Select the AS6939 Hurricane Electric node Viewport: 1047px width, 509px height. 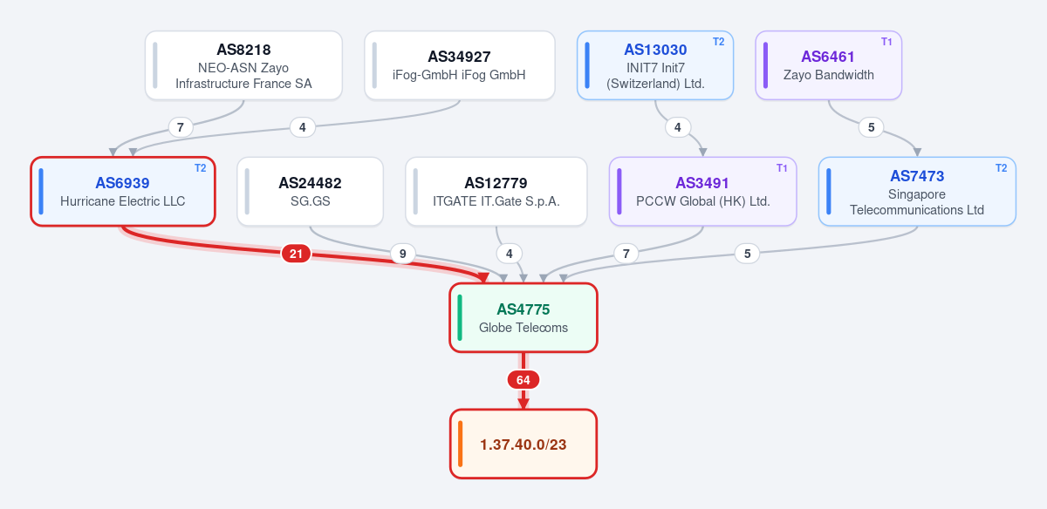click(x=122, y=192)
